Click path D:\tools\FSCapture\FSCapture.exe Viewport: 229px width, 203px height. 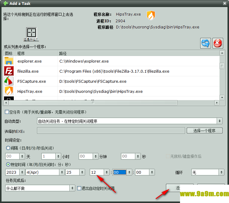(x=93, y=81)
